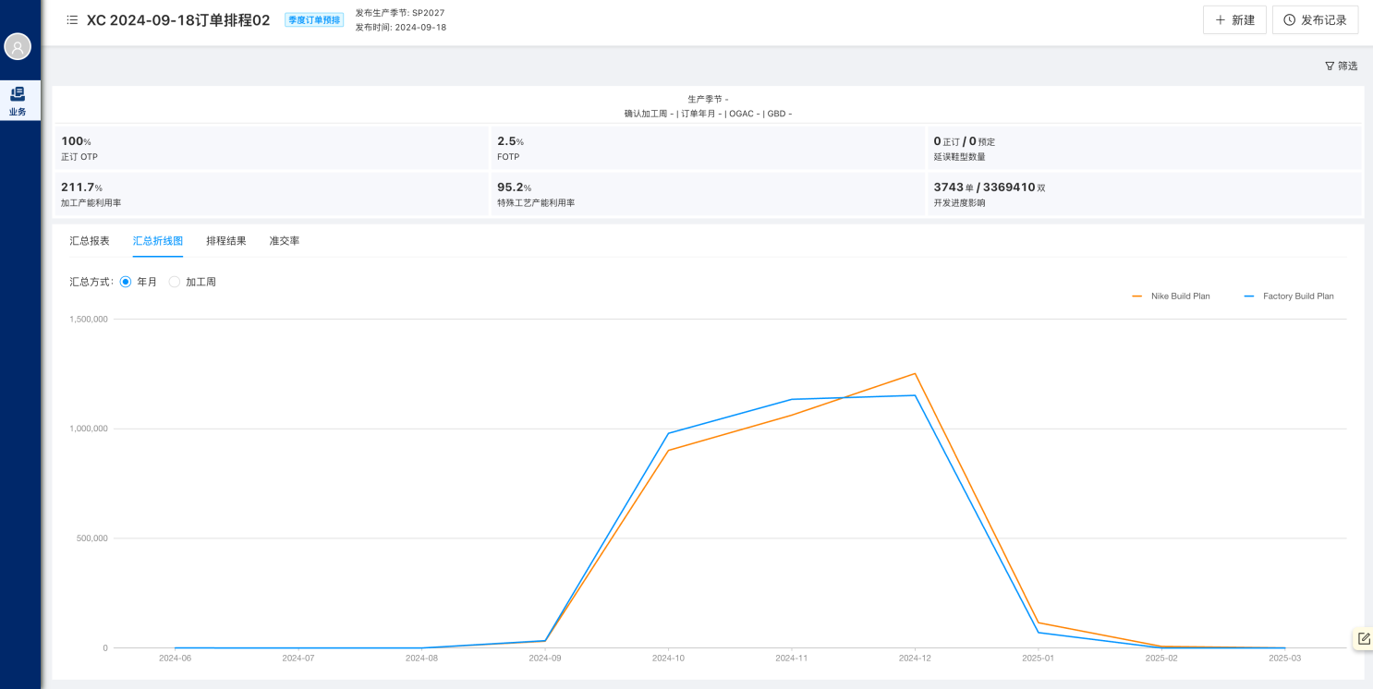
Task: Click the 新建 button
Action: [1233, 20]
